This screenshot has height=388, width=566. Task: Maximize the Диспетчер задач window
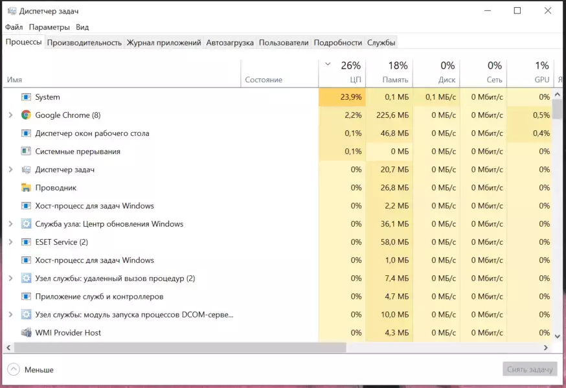point(517,10)
